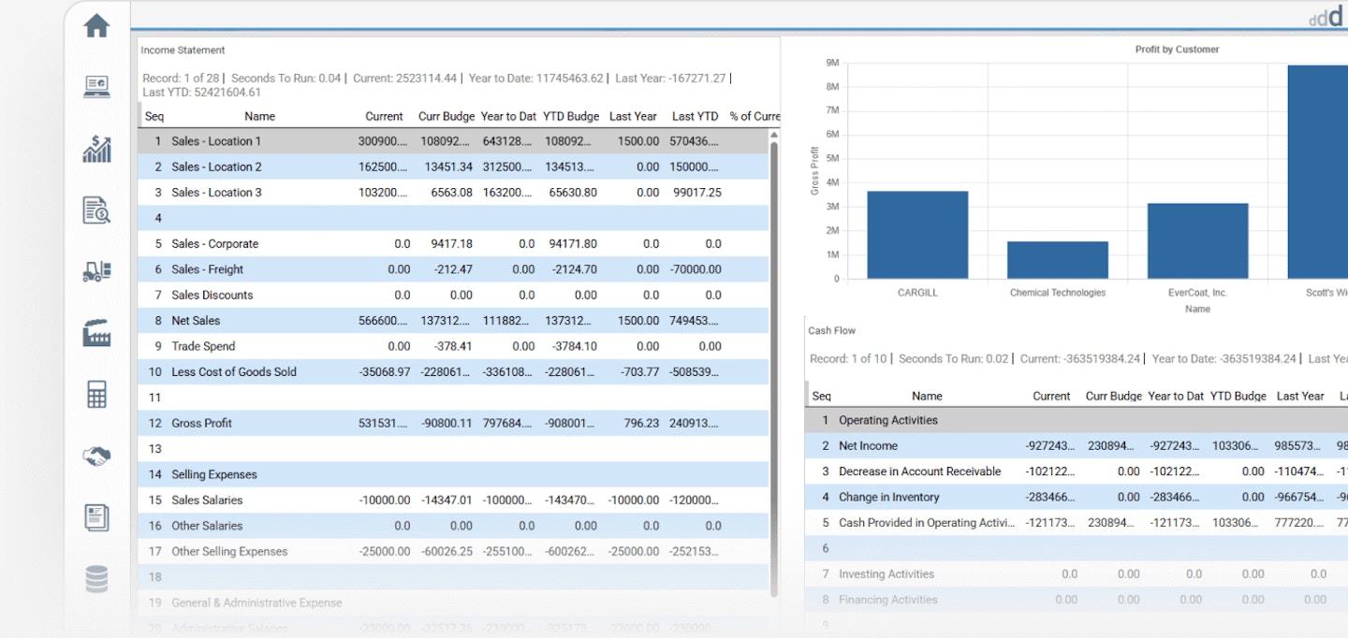The height and width of the screenshot is (638, 1348).
Task: Click the Chemical Technologies bar
Action: [1058, 260]
